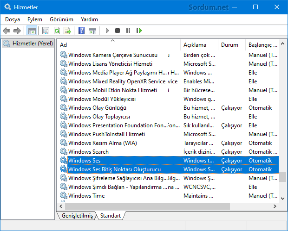The image size is (288, 231).
Task: Click gear icon beside Windows Resim Alma (WIA)
Action: tap(64, 143)
